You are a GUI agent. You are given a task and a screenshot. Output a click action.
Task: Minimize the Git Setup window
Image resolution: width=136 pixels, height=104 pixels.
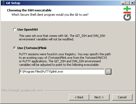pyautogui.click(x=123, y=3)
